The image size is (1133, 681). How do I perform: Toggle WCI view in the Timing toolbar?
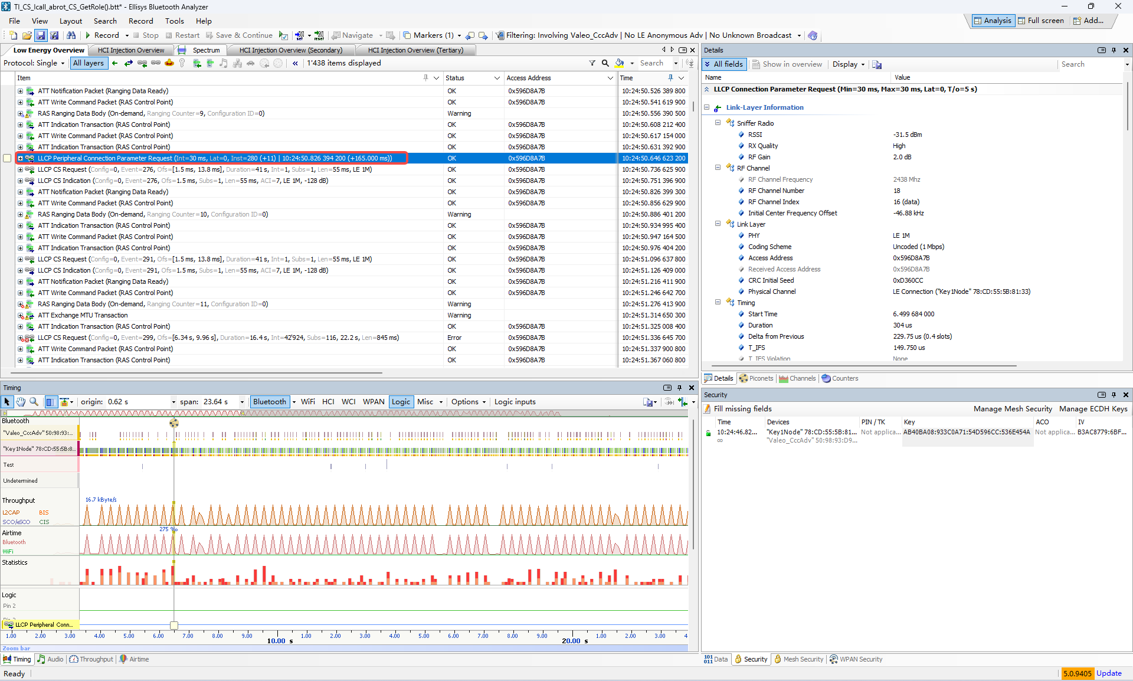349,402
